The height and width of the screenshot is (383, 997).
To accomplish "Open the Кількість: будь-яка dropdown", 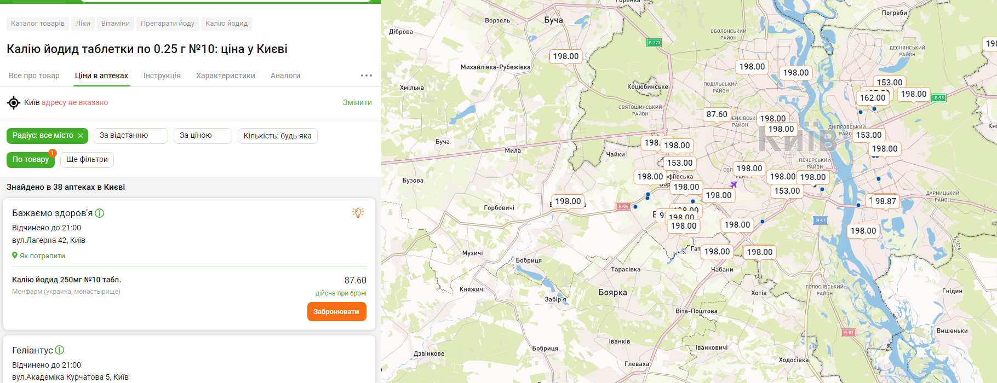I will click(x=277, y=136).
